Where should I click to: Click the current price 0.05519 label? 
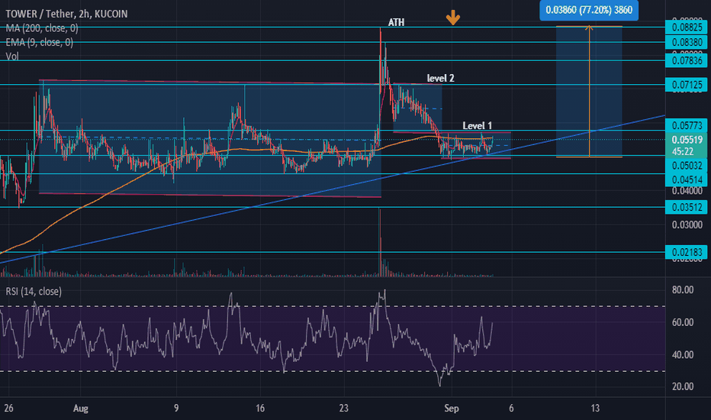point(687,141)
